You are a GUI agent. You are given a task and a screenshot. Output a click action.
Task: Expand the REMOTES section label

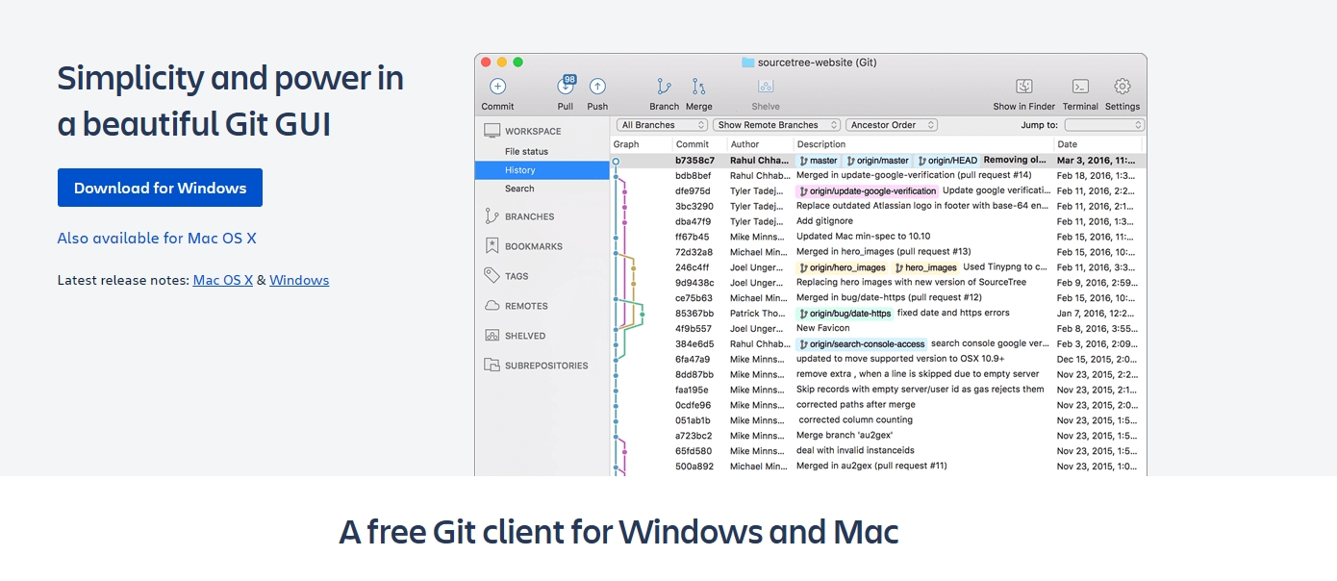coord(526,306)
